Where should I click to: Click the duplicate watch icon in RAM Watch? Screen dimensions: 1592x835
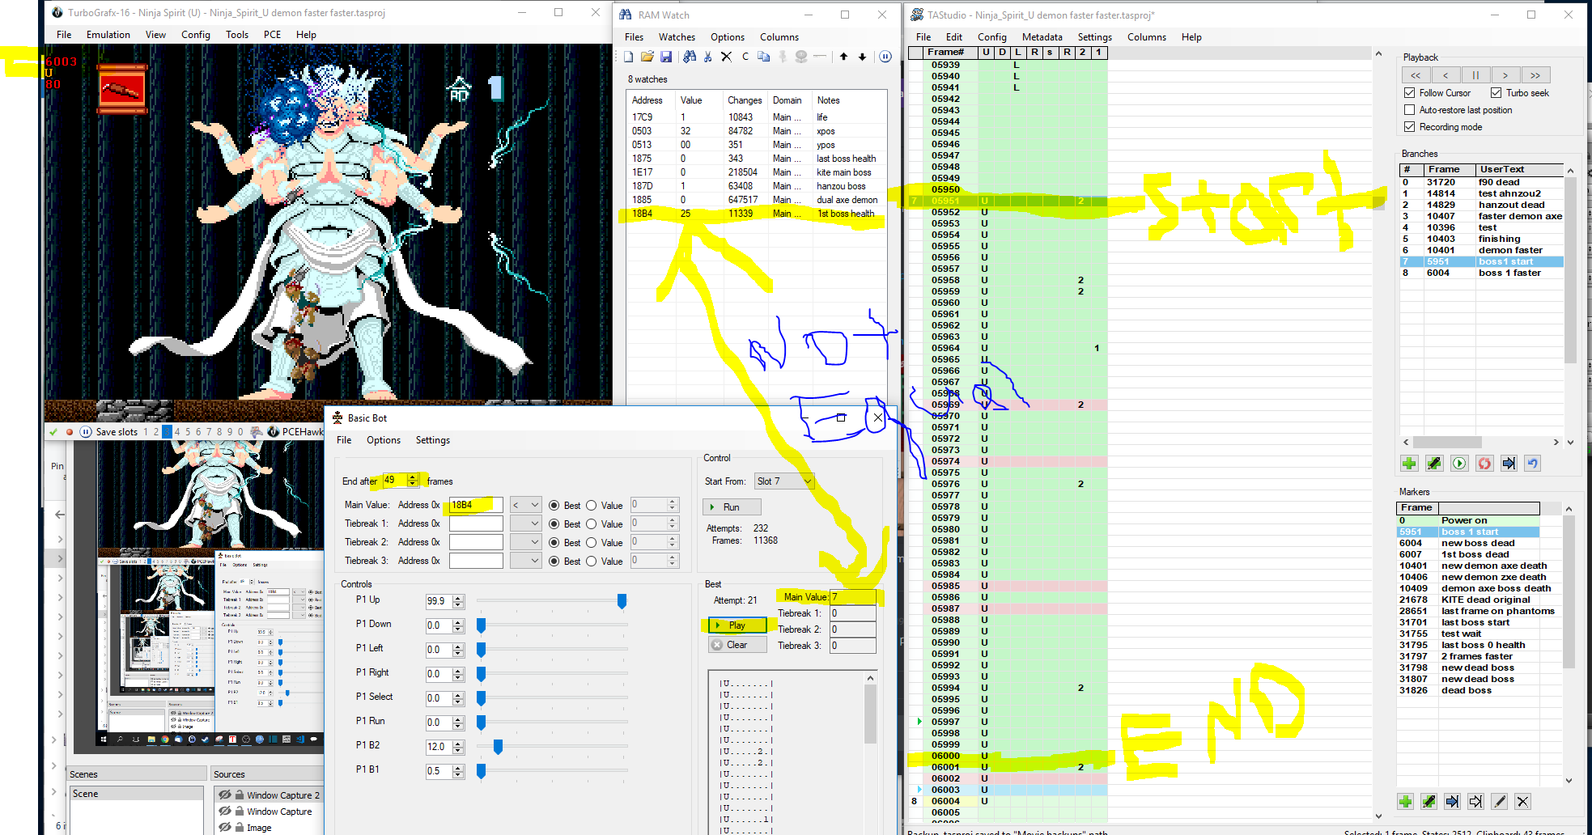pos(764,57)
